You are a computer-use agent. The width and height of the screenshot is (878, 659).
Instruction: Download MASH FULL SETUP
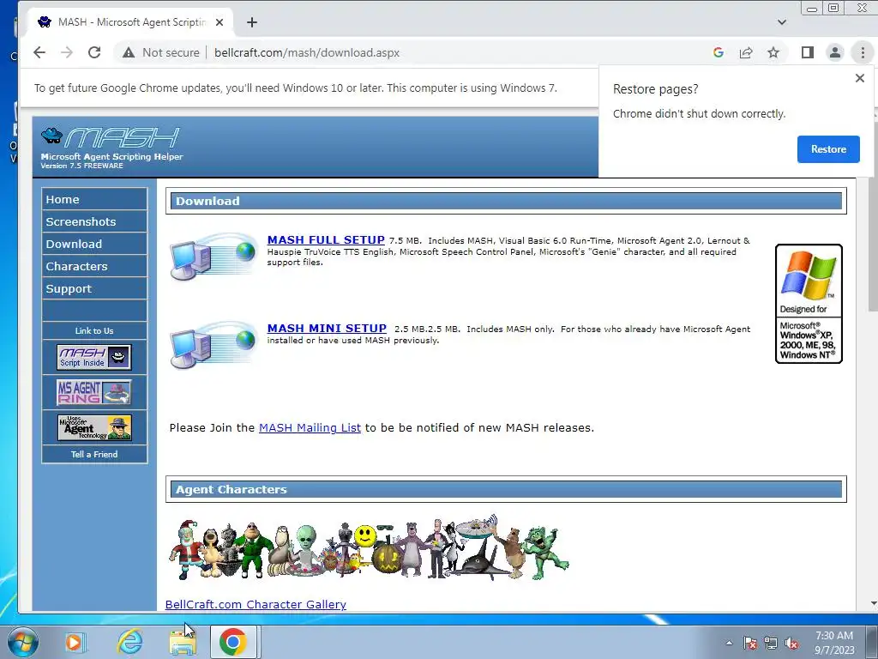(x=326, y=240)
